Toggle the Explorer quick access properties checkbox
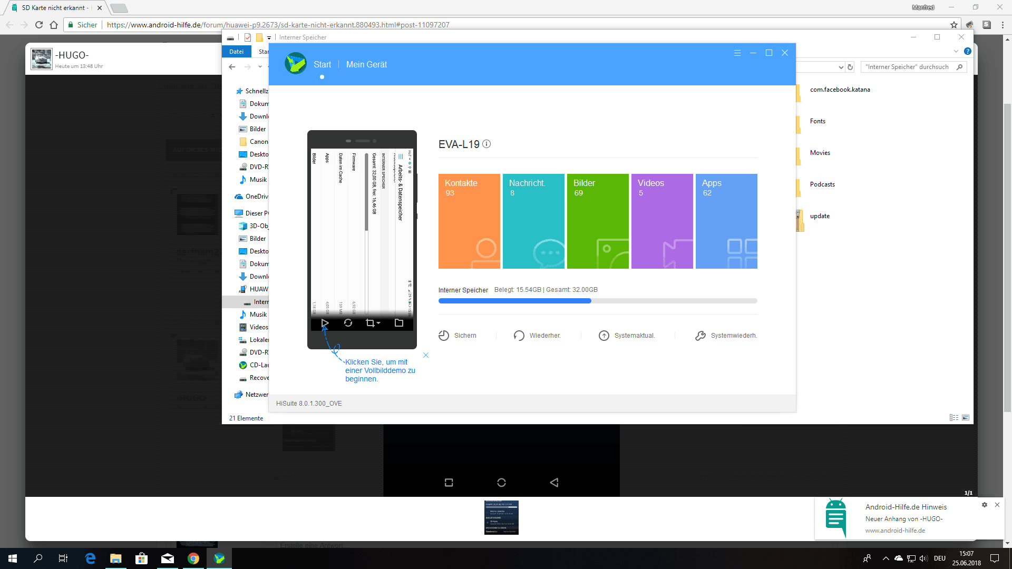The image size is (1012, 569). tap(248, 37)
